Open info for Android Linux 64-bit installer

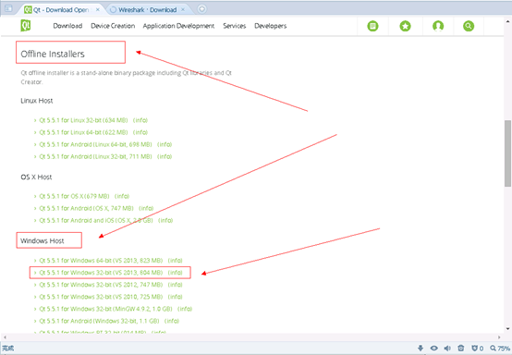(x=165, y=144)
